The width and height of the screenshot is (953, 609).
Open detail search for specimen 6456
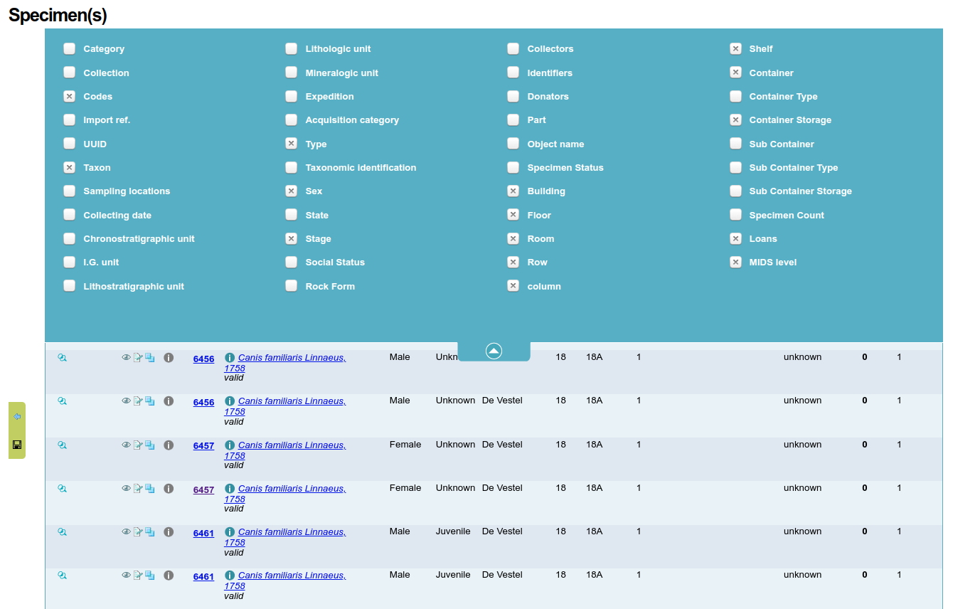62,357
